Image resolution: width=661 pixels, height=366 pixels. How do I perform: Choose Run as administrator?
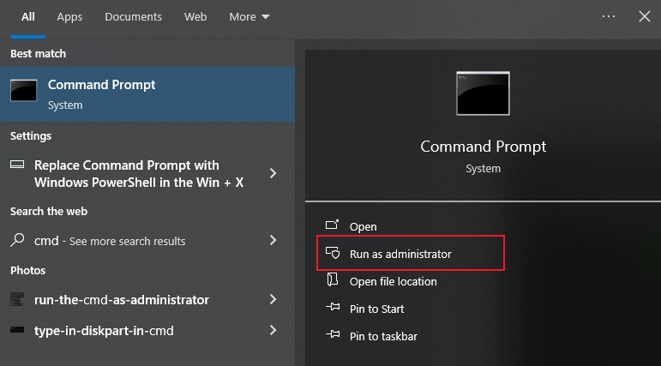(x=400, y=254)
